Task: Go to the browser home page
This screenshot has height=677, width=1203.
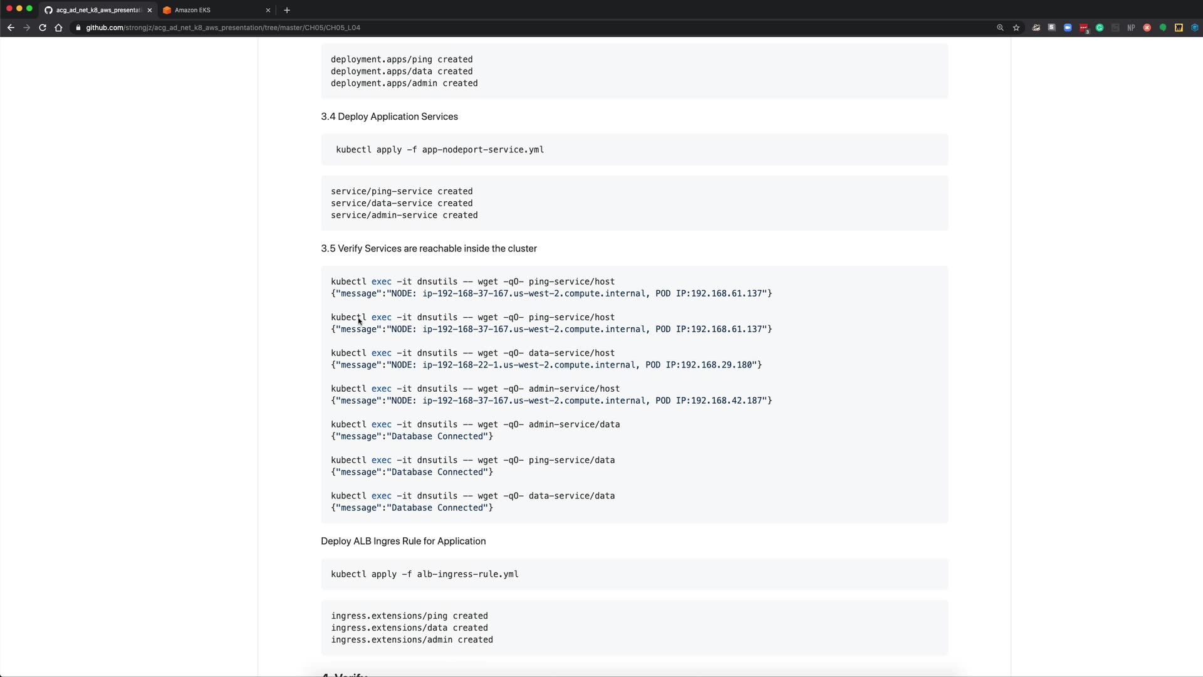Action: pyautogui.click(x=58, y=28)
